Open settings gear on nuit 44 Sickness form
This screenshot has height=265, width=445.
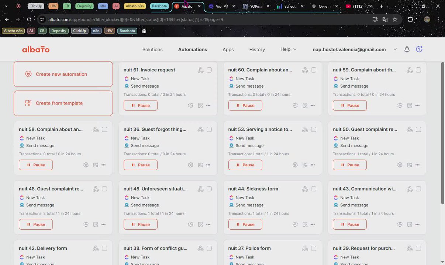pyautogui.click(x=295, y=225)
